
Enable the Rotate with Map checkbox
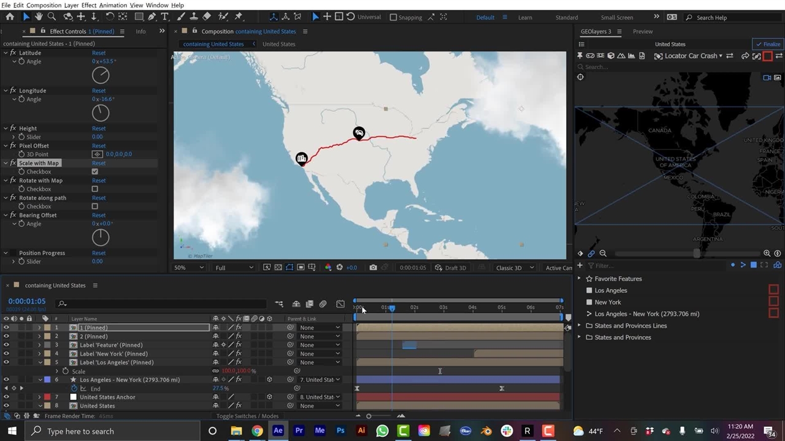click(x=95, y=189)
